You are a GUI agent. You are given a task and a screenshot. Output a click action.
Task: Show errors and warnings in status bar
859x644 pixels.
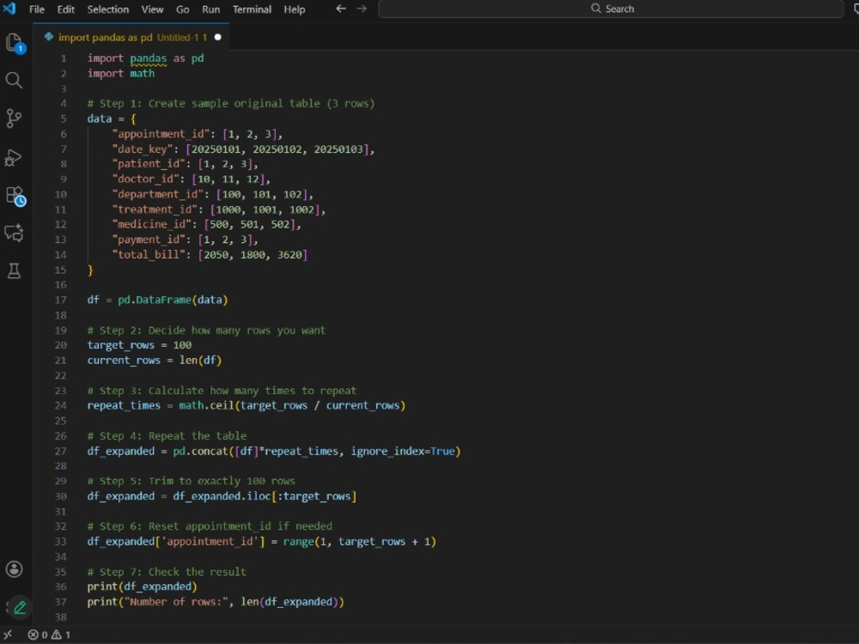[x=49, y=635]
